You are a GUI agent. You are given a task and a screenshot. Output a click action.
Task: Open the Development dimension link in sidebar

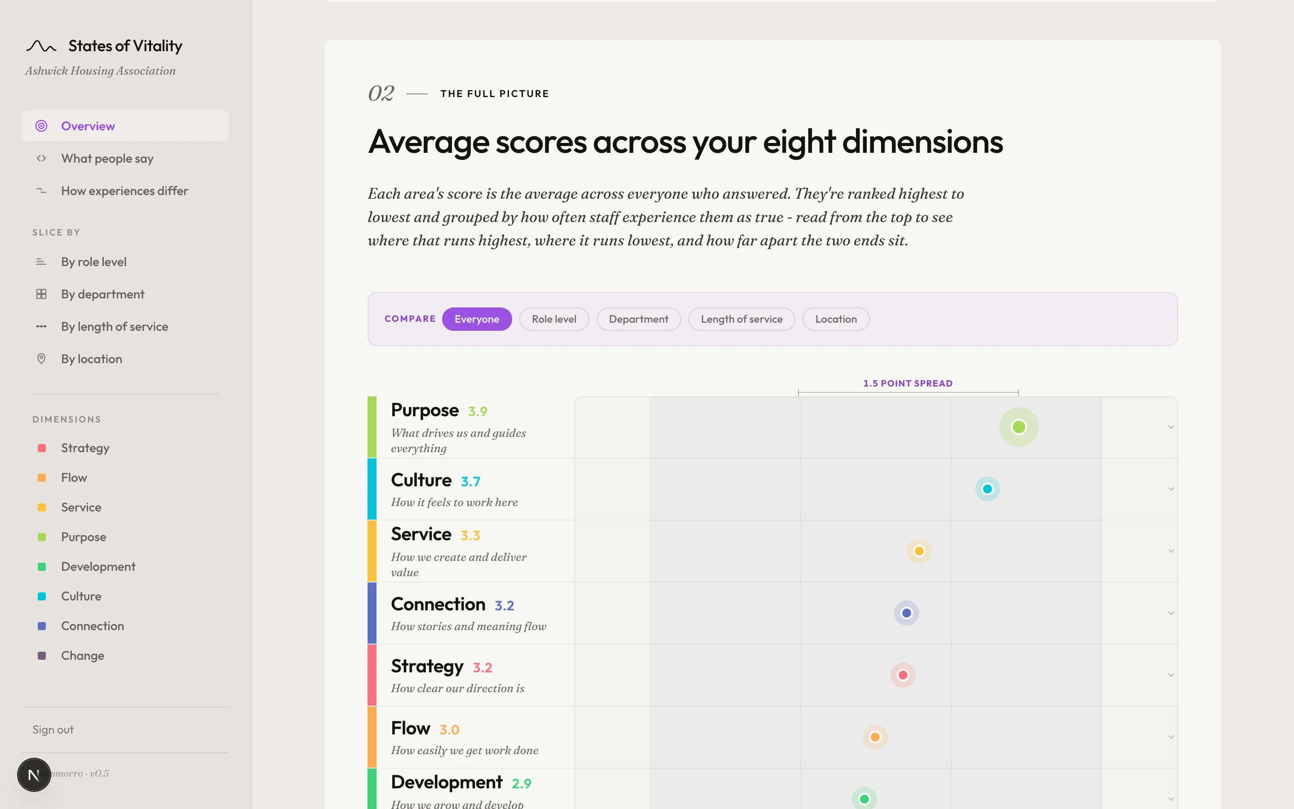98,567
